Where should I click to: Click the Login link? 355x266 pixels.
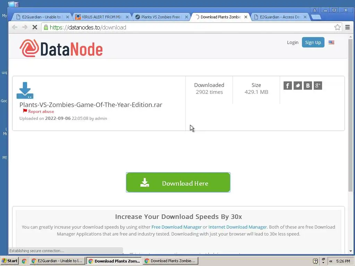click(293, 42)
